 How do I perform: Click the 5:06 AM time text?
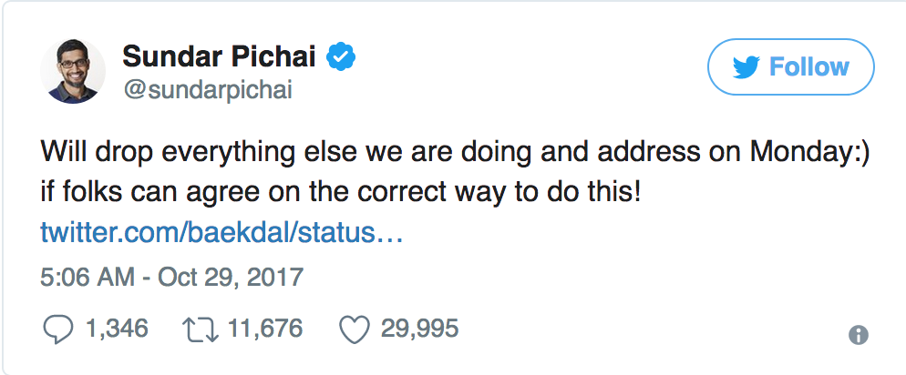pyautogui.click(x=88, y=276)
